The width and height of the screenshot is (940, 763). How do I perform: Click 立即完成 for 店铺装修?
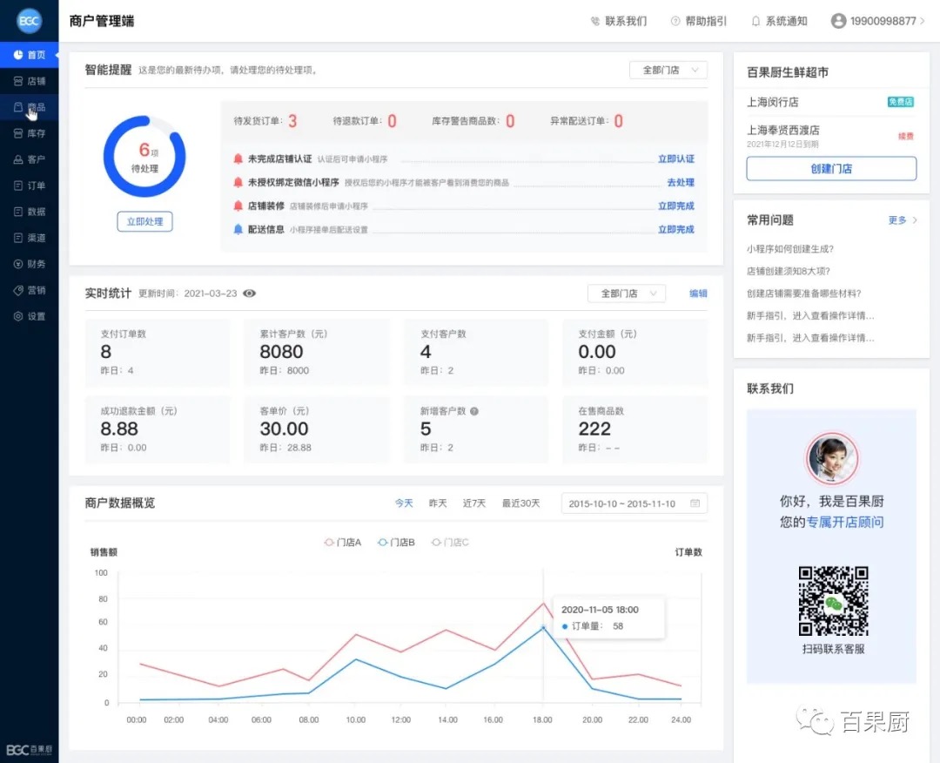point(675,206)
